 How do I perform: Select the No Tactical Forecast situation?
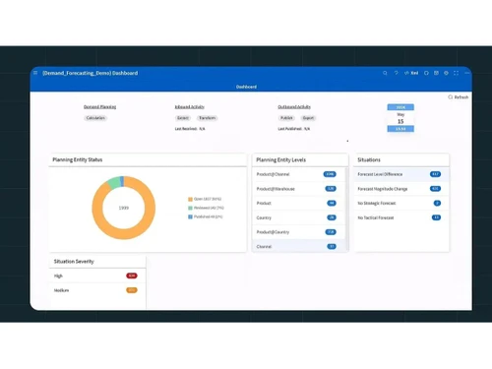click(x=401, y=217)
